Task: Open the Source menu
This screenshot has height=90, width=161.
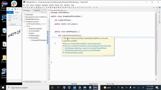Action: pos(32,5)
